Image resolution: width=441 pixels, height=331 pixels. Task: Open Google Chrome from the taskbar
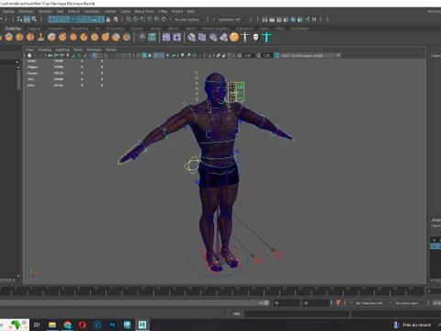point(67,325)
